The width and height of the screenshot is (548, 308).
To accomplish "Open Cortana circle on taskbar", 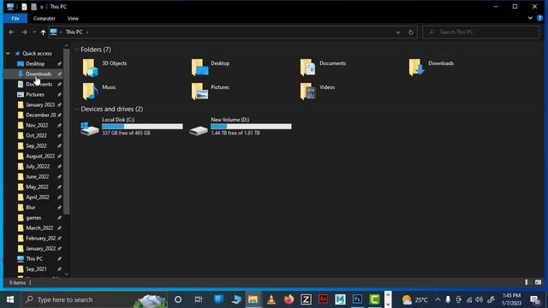I will pos(178,299).
